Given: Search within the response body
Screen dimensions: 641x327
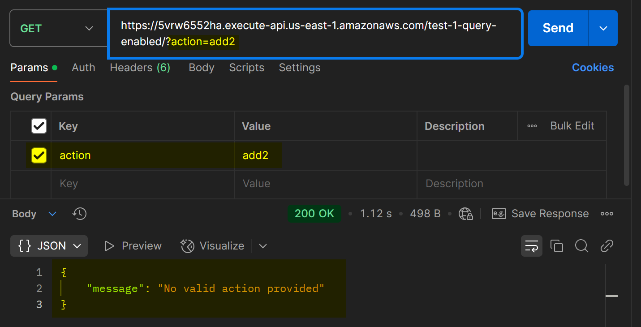Looking at the screenshot, I should (x=581, y=246).
